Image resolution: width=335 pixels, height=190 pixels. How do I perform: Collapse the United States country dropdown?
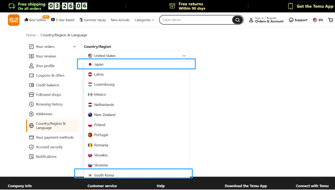[137, 56]
